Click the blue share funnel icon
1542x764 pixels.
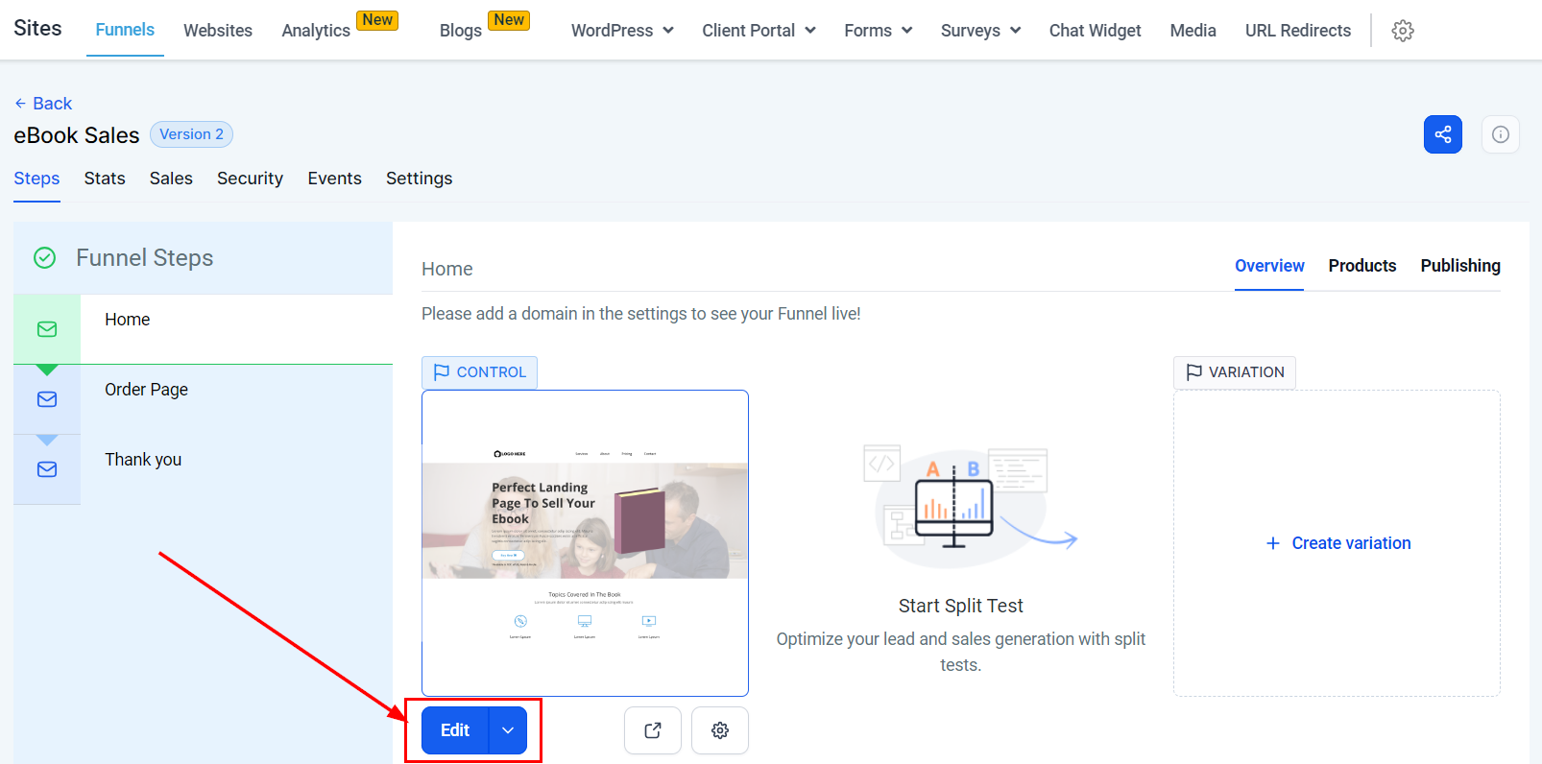1443,134
